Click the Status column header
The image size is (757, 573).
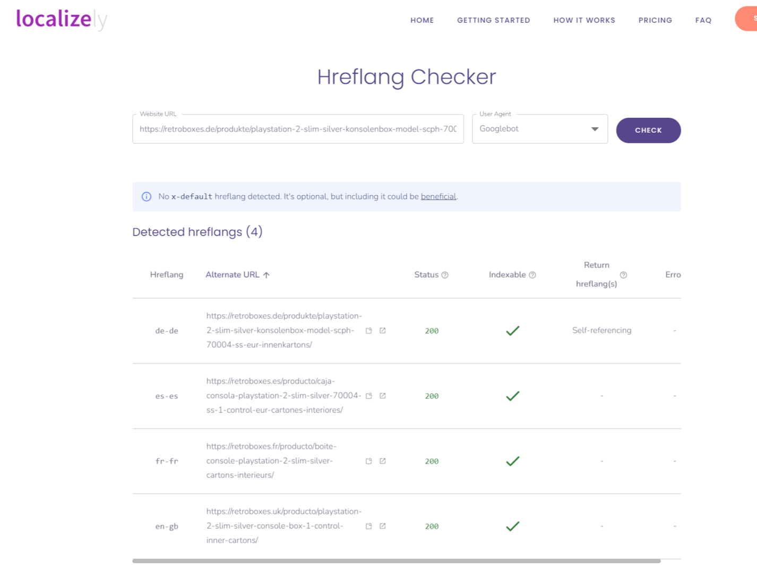click(426, 275)
